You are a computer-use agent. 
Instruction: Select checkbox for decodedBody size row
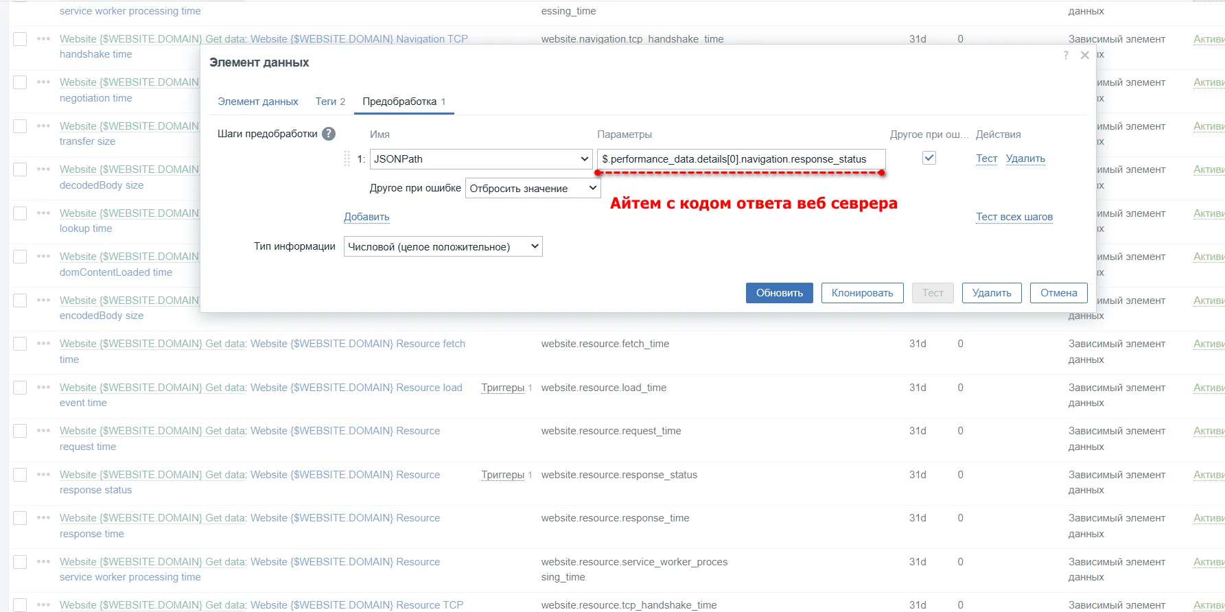(x=21, y=169)
